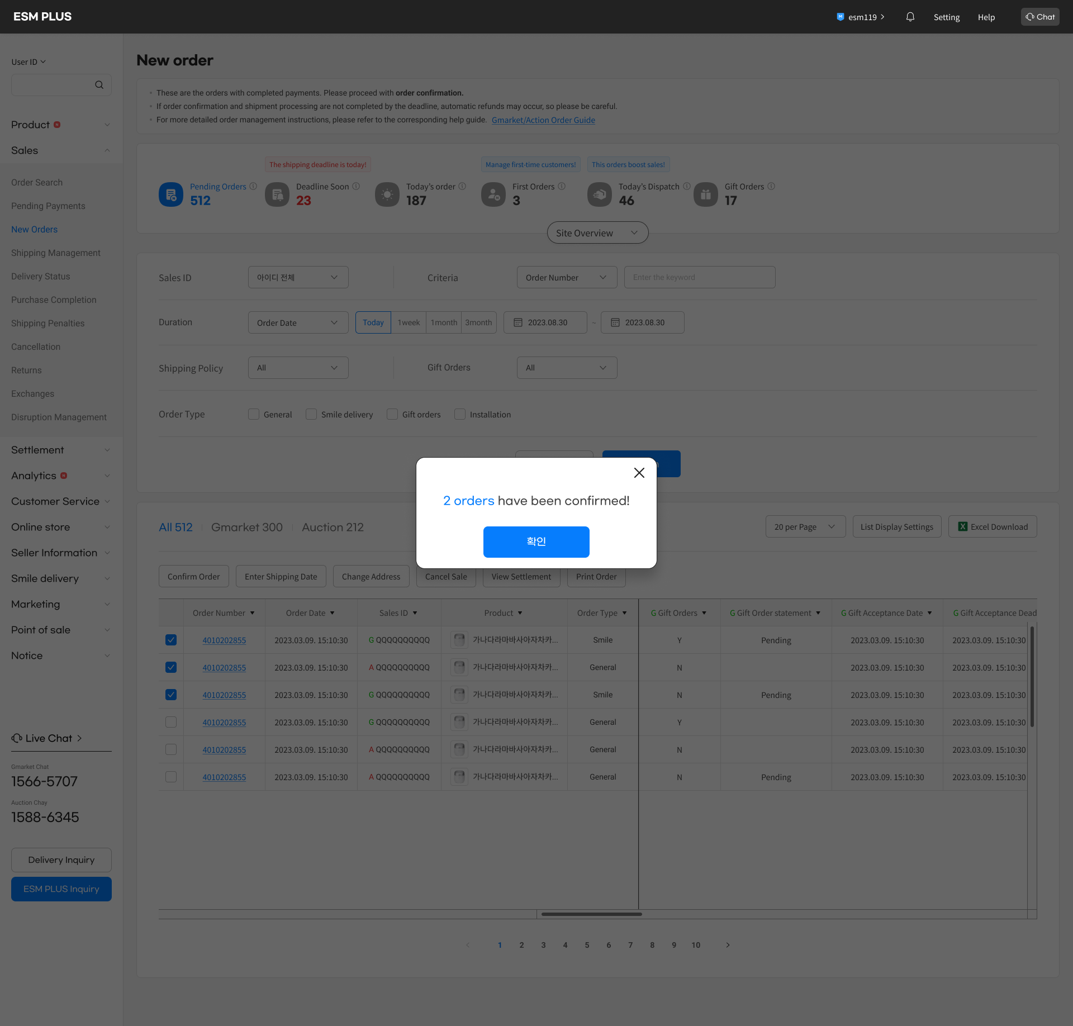The image size is (1073, 1026).
Task: Close the confirmation dialog with X
Action: point(639,473)
